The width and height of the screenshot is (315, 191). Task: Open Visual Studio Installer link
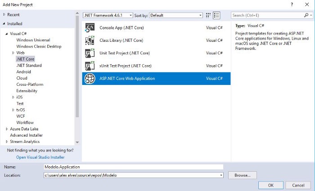click(40, 157)
